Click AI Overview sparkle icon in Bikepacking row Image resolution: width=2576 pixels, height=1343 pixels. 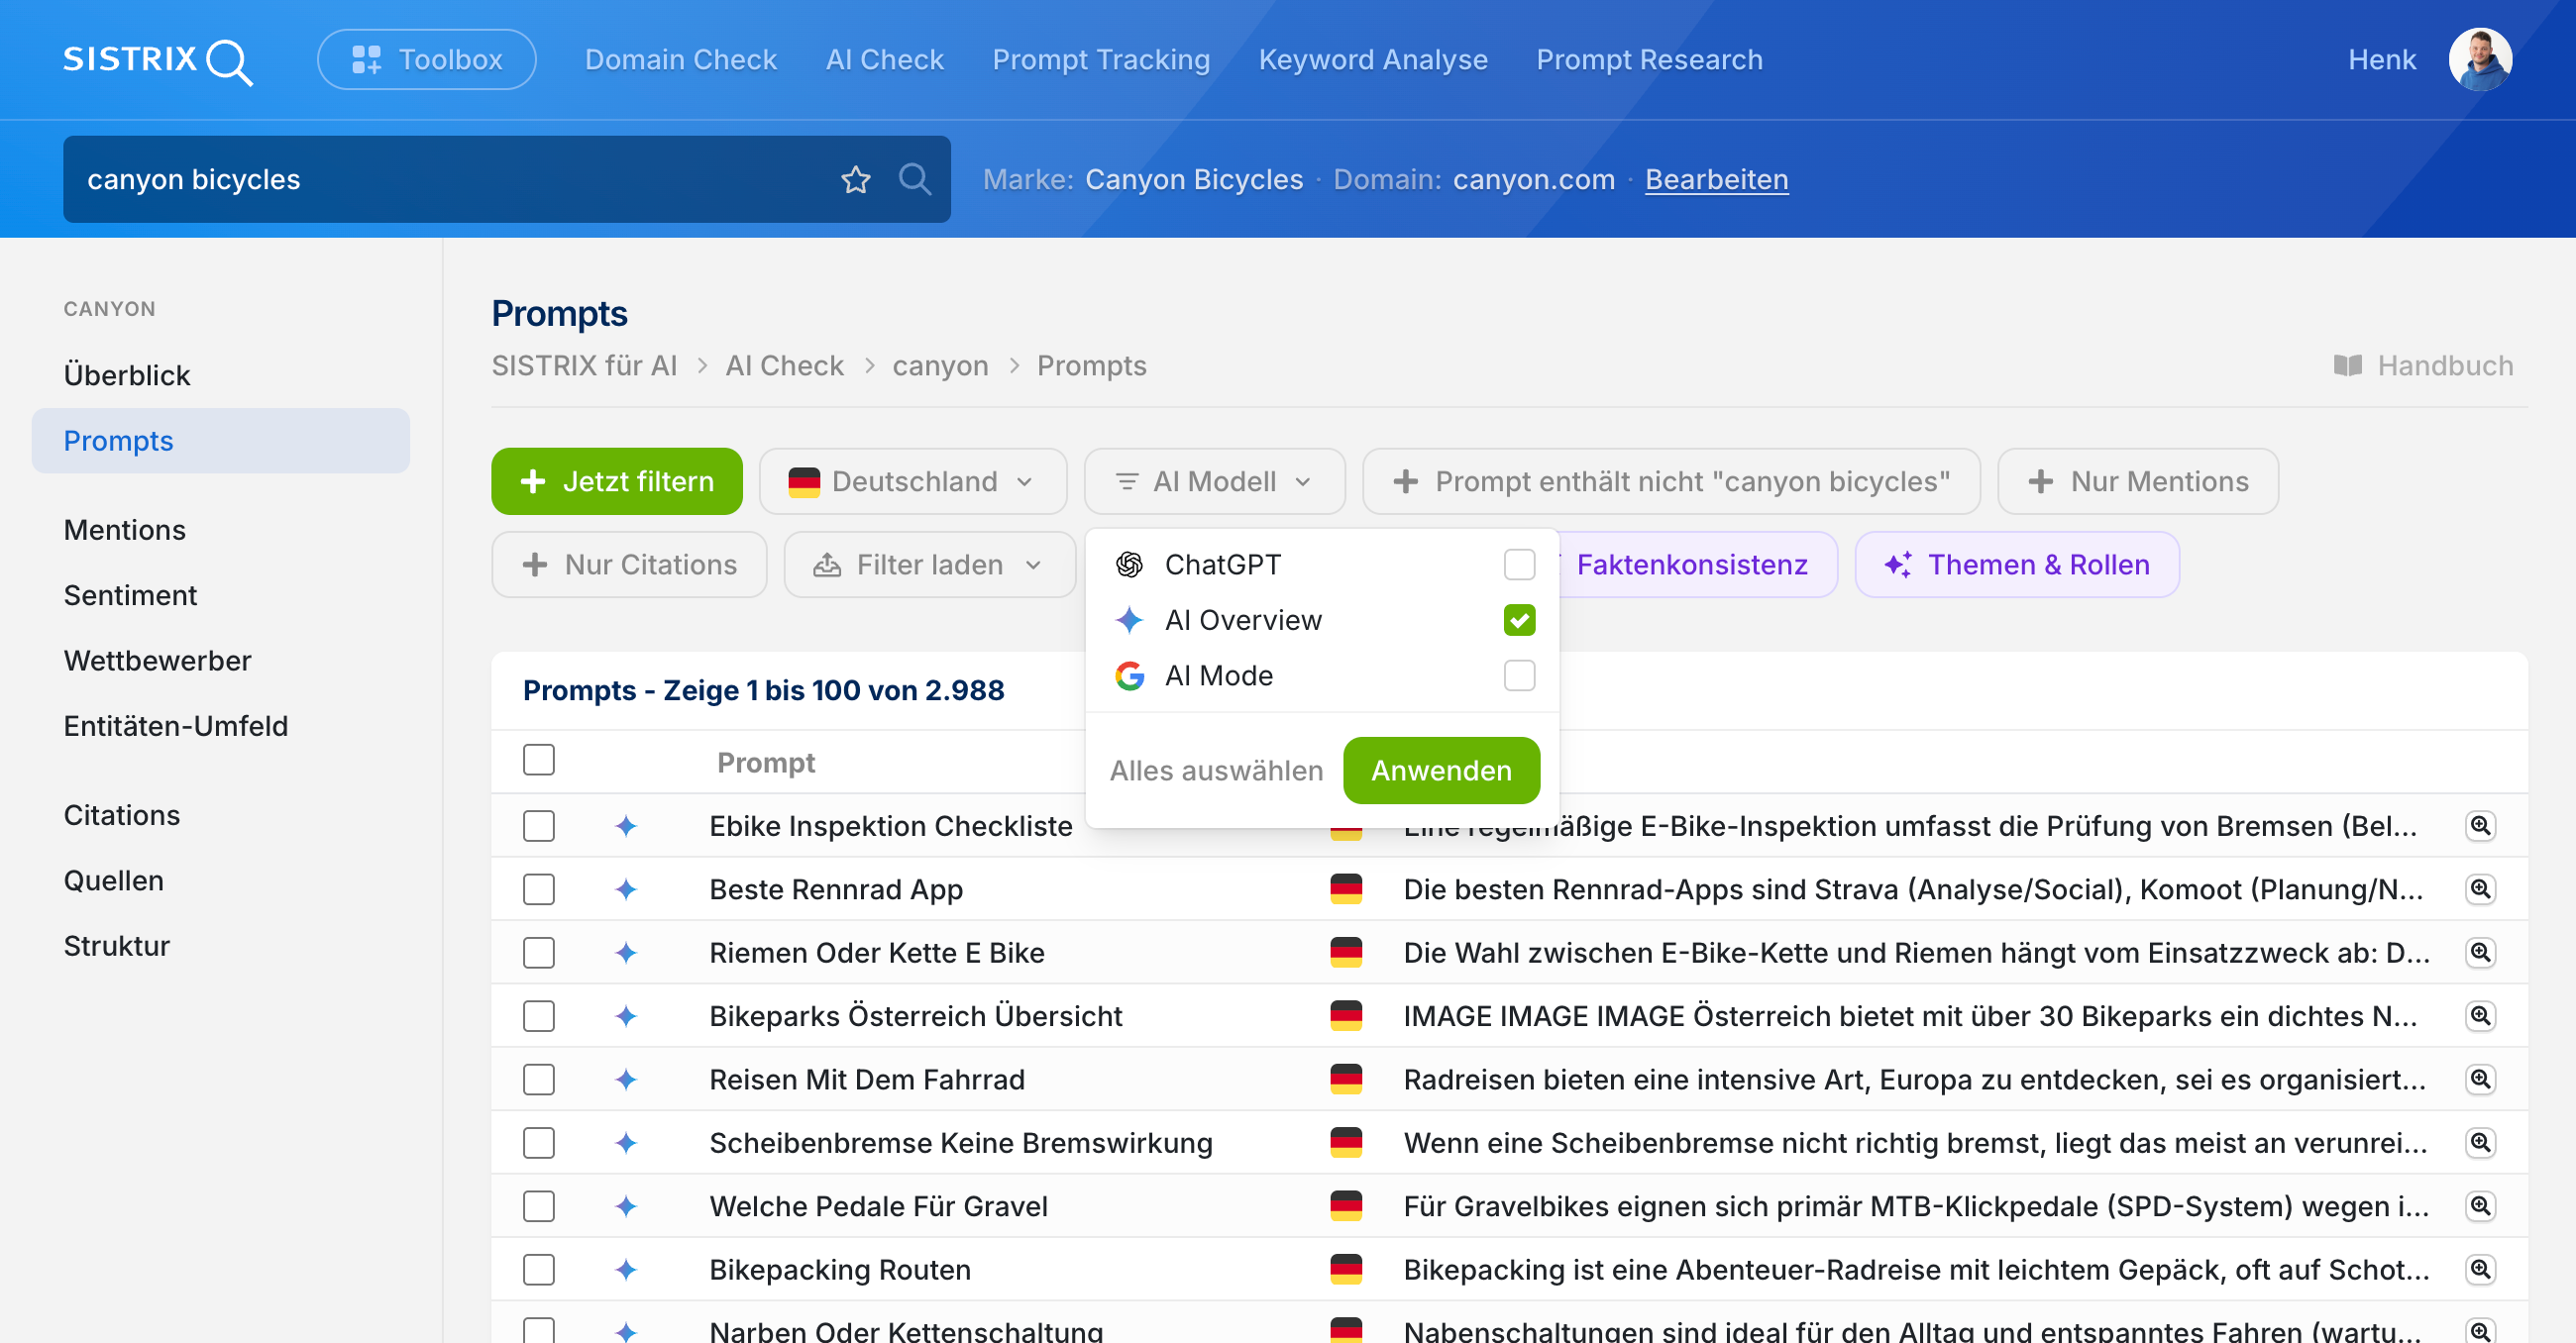tap(626, 1269)
